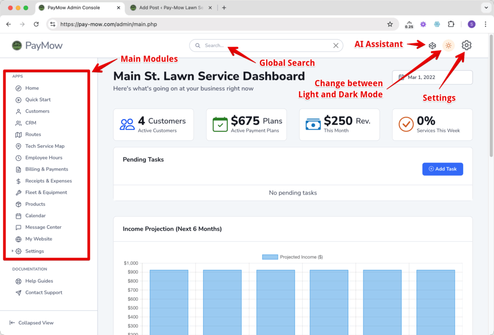View site information icon in address bar
The image size is (494, 335).
(x=53, y=24)
